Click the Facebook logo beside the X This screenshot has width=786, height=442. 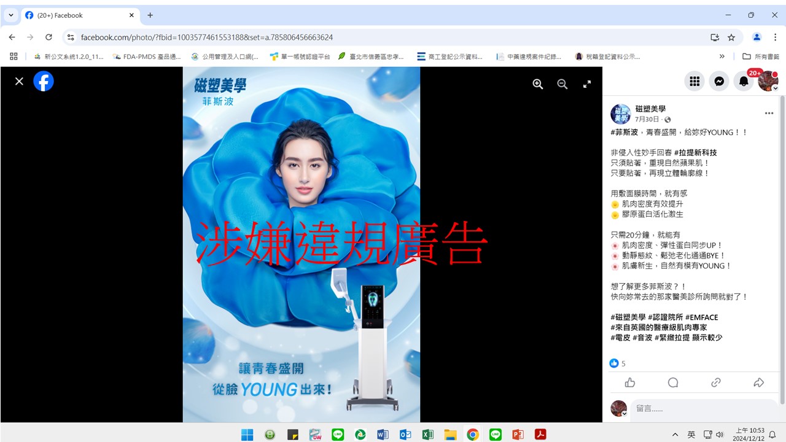coord(44,81)
